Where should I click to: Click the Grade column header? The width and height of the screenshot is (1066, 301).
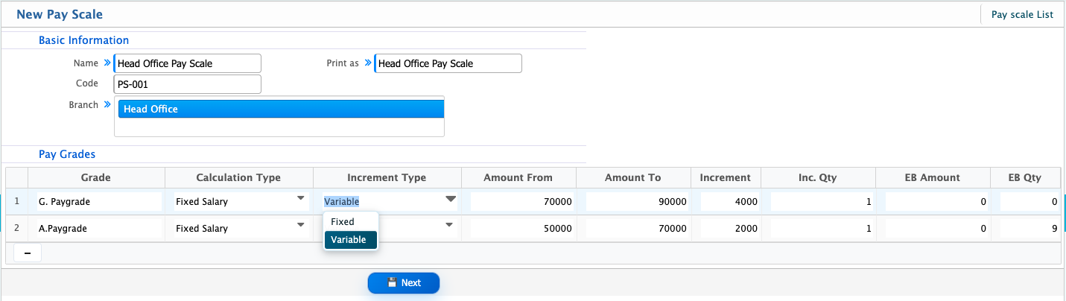coord(96,177)
